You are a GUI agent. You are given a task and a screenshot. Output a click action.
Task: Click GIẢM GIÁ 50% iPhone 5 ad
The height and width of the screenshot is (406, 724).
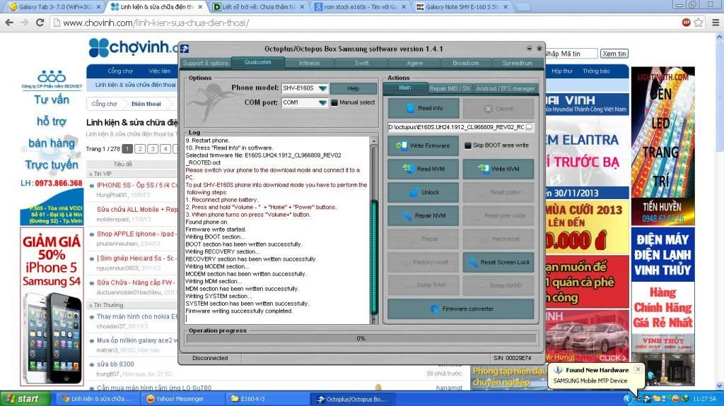click(52, 307)
